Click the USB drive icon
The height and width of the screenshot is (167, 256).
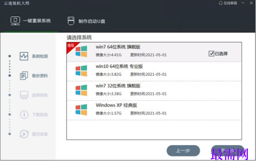click(x=71, y=21)
